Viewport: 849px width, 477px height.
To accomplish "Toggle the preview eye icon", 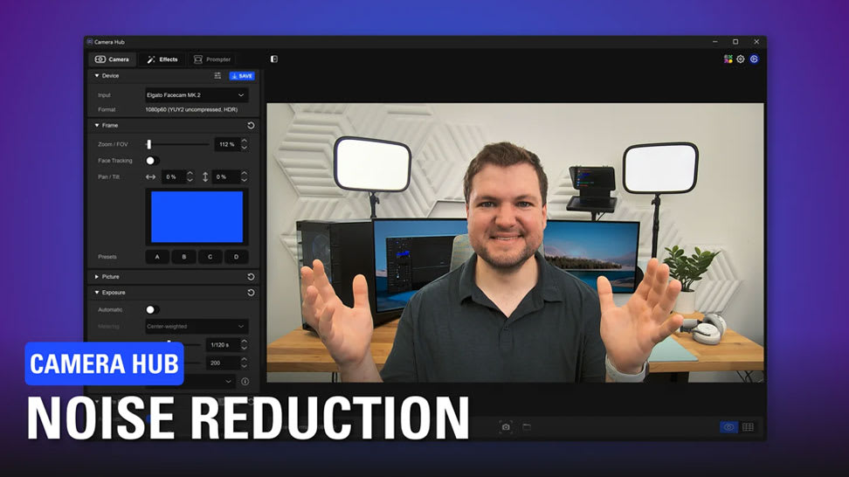I will pos(728,427).
